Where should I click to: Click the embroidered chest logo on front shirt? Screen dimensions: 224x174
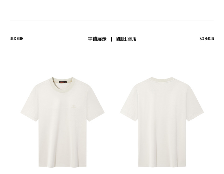(x=73, y=107)
